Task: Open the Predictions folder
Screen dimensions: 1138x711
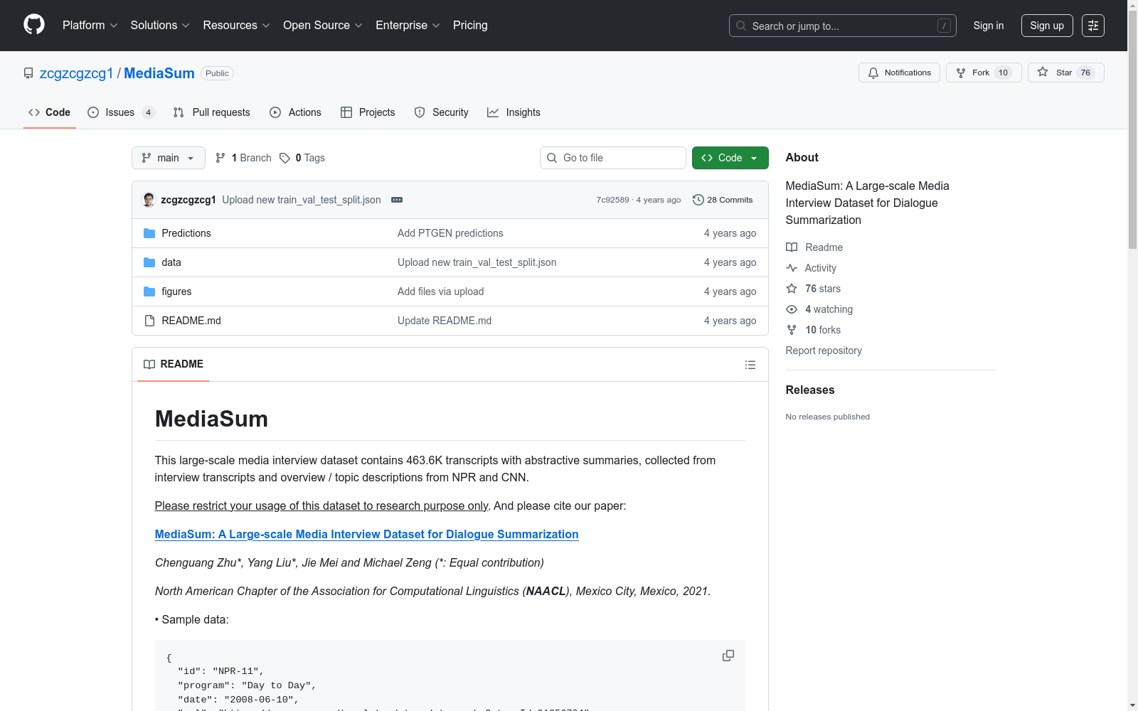Action: [x=186, y=233]
